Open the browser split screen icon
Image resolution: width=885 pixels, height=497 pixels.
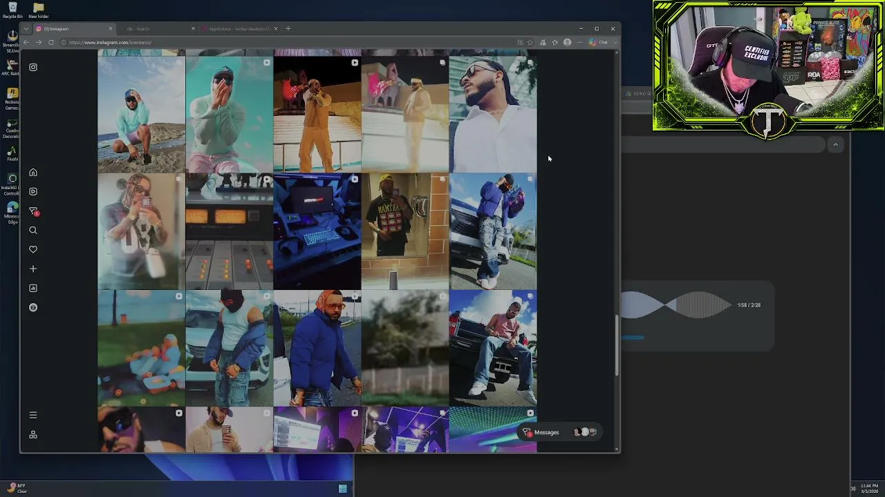[x=520, y=42]
